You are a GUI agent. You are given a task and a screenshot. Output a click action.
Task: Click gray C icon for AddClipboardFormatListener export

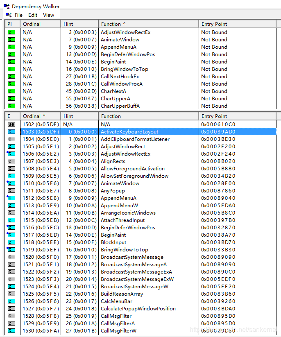tap(11, 139)
